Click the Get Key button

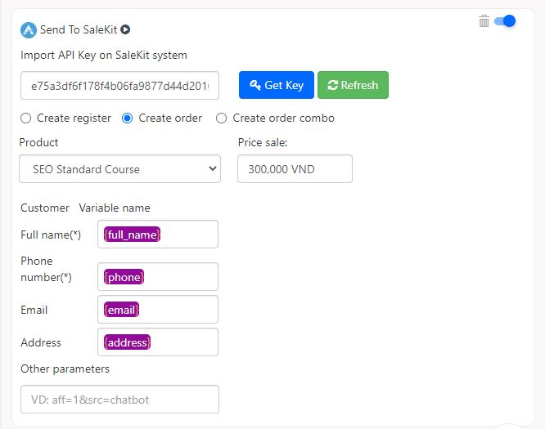[x=277, y=85]
